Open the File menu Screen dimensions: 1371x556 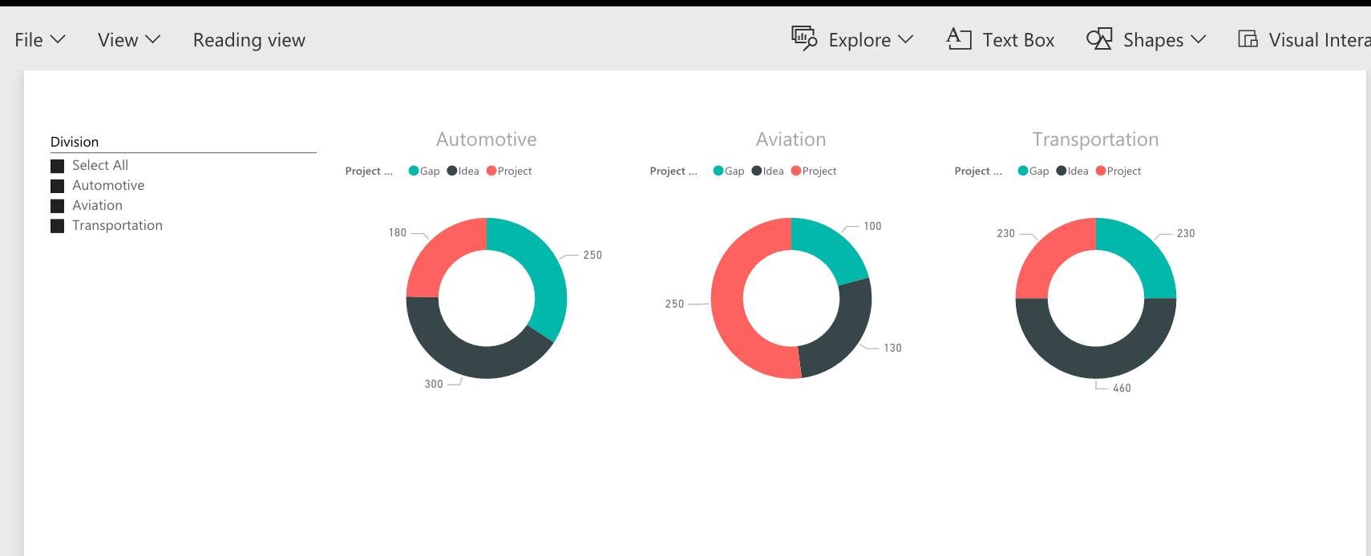tap(39, 40)
